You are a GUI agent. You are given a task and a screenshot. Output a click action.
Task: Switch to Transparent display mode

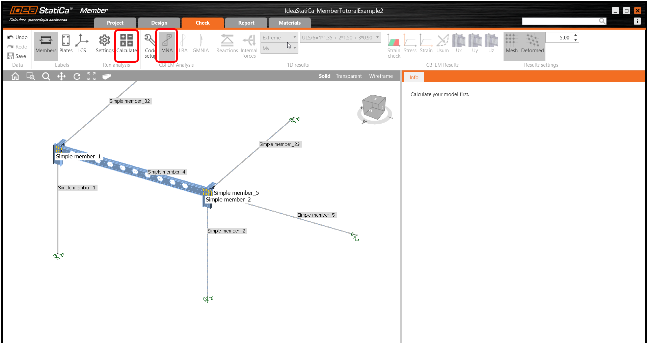pos(349,76)
